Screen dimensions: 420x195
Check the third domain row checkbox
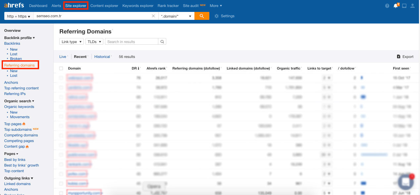[x=61, y=97]
